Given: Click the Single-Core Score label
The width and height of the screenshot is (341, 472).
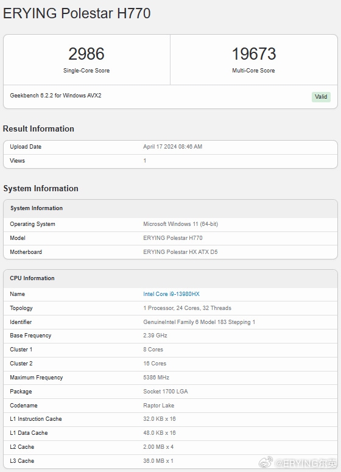Looking at the screenshot, I should coord(86,71).
